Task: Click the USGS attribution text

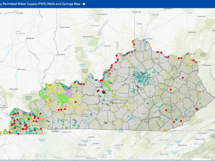Action: [x=16, y=159]
